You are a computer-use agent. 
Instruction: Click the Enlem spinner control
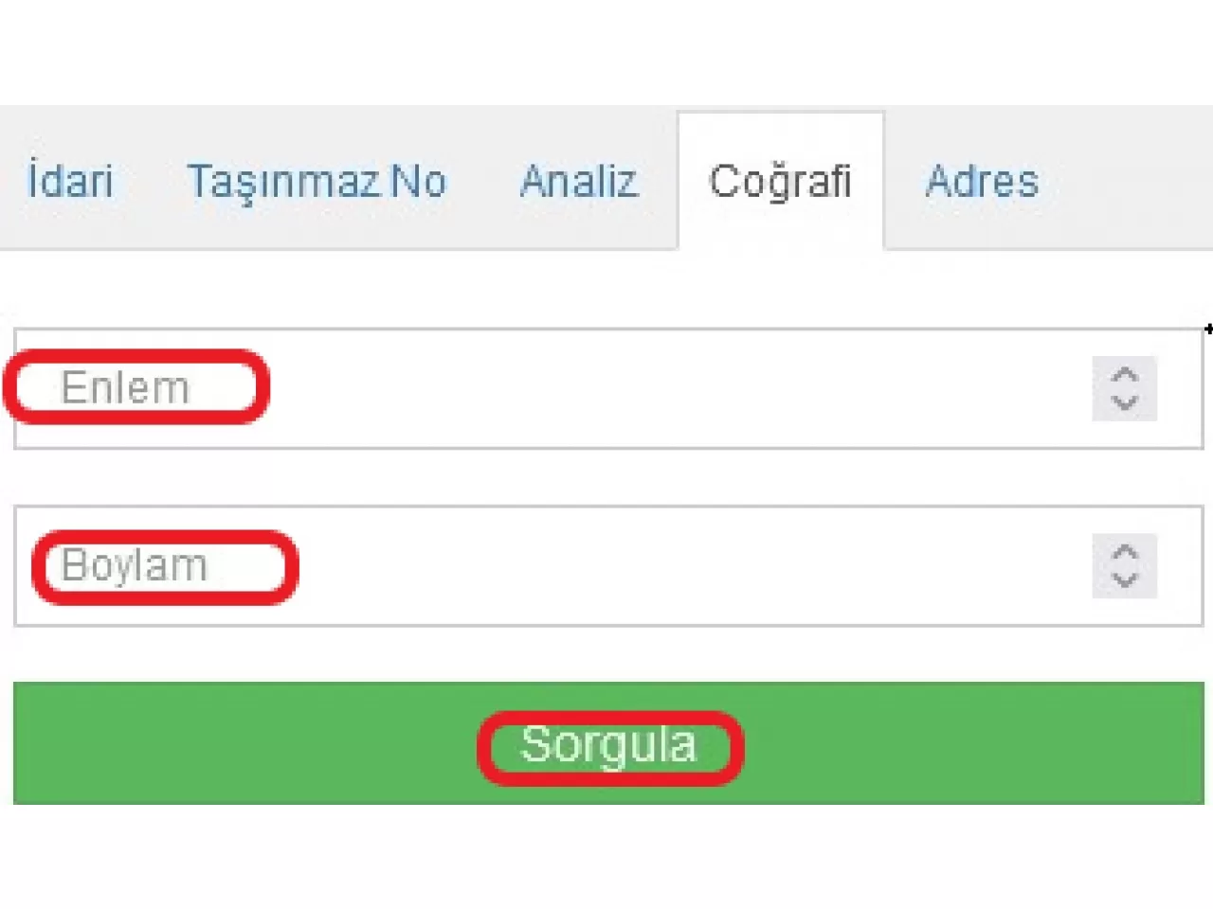[x=1125, y=388]
